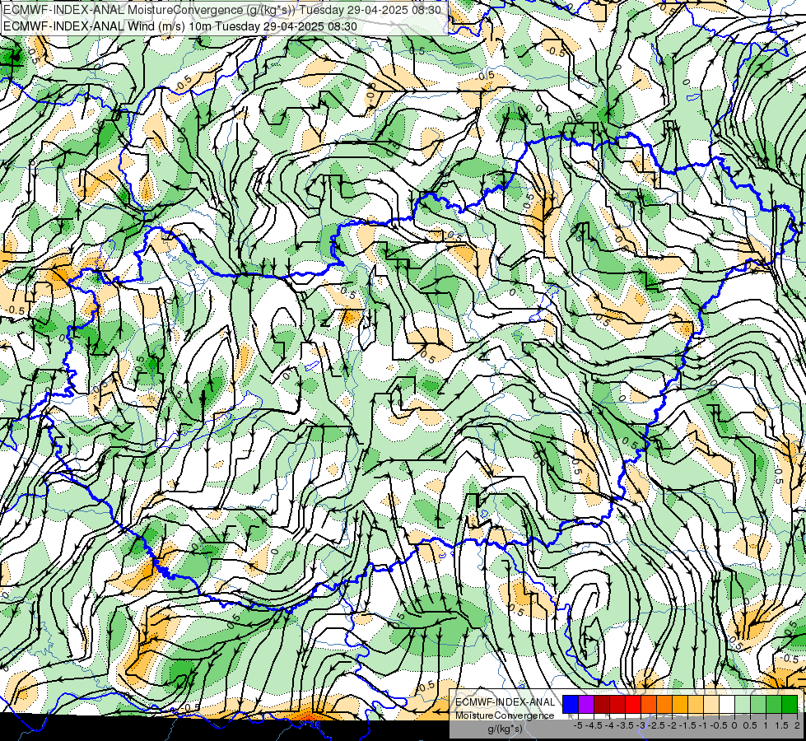This screenshot has height=741, width=806.
Task: Select the blue legend swatch for -5 to -4.5
Action: [571, 704]
